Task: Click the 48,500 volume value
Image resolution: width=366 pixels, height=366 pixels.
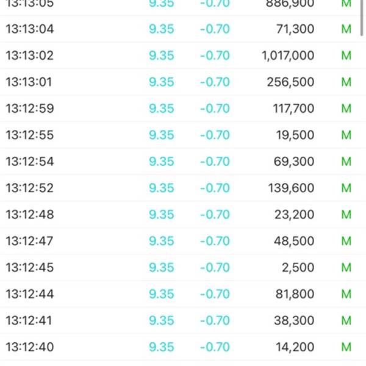Action: pos(294,241)
